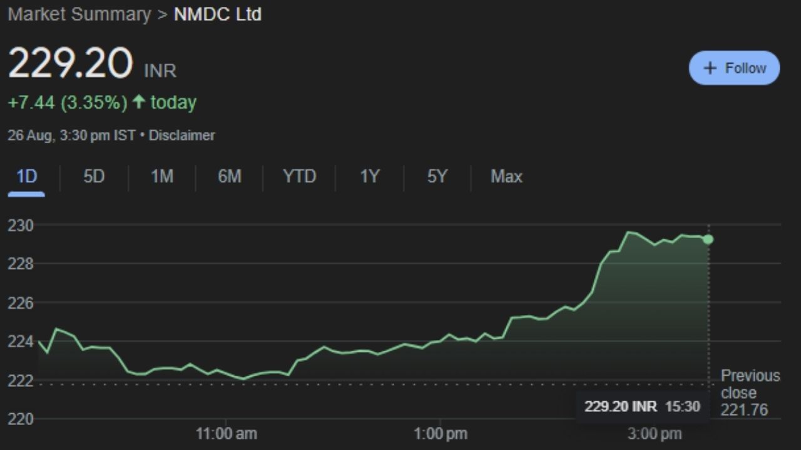Click the Follow button

point(734,68)
